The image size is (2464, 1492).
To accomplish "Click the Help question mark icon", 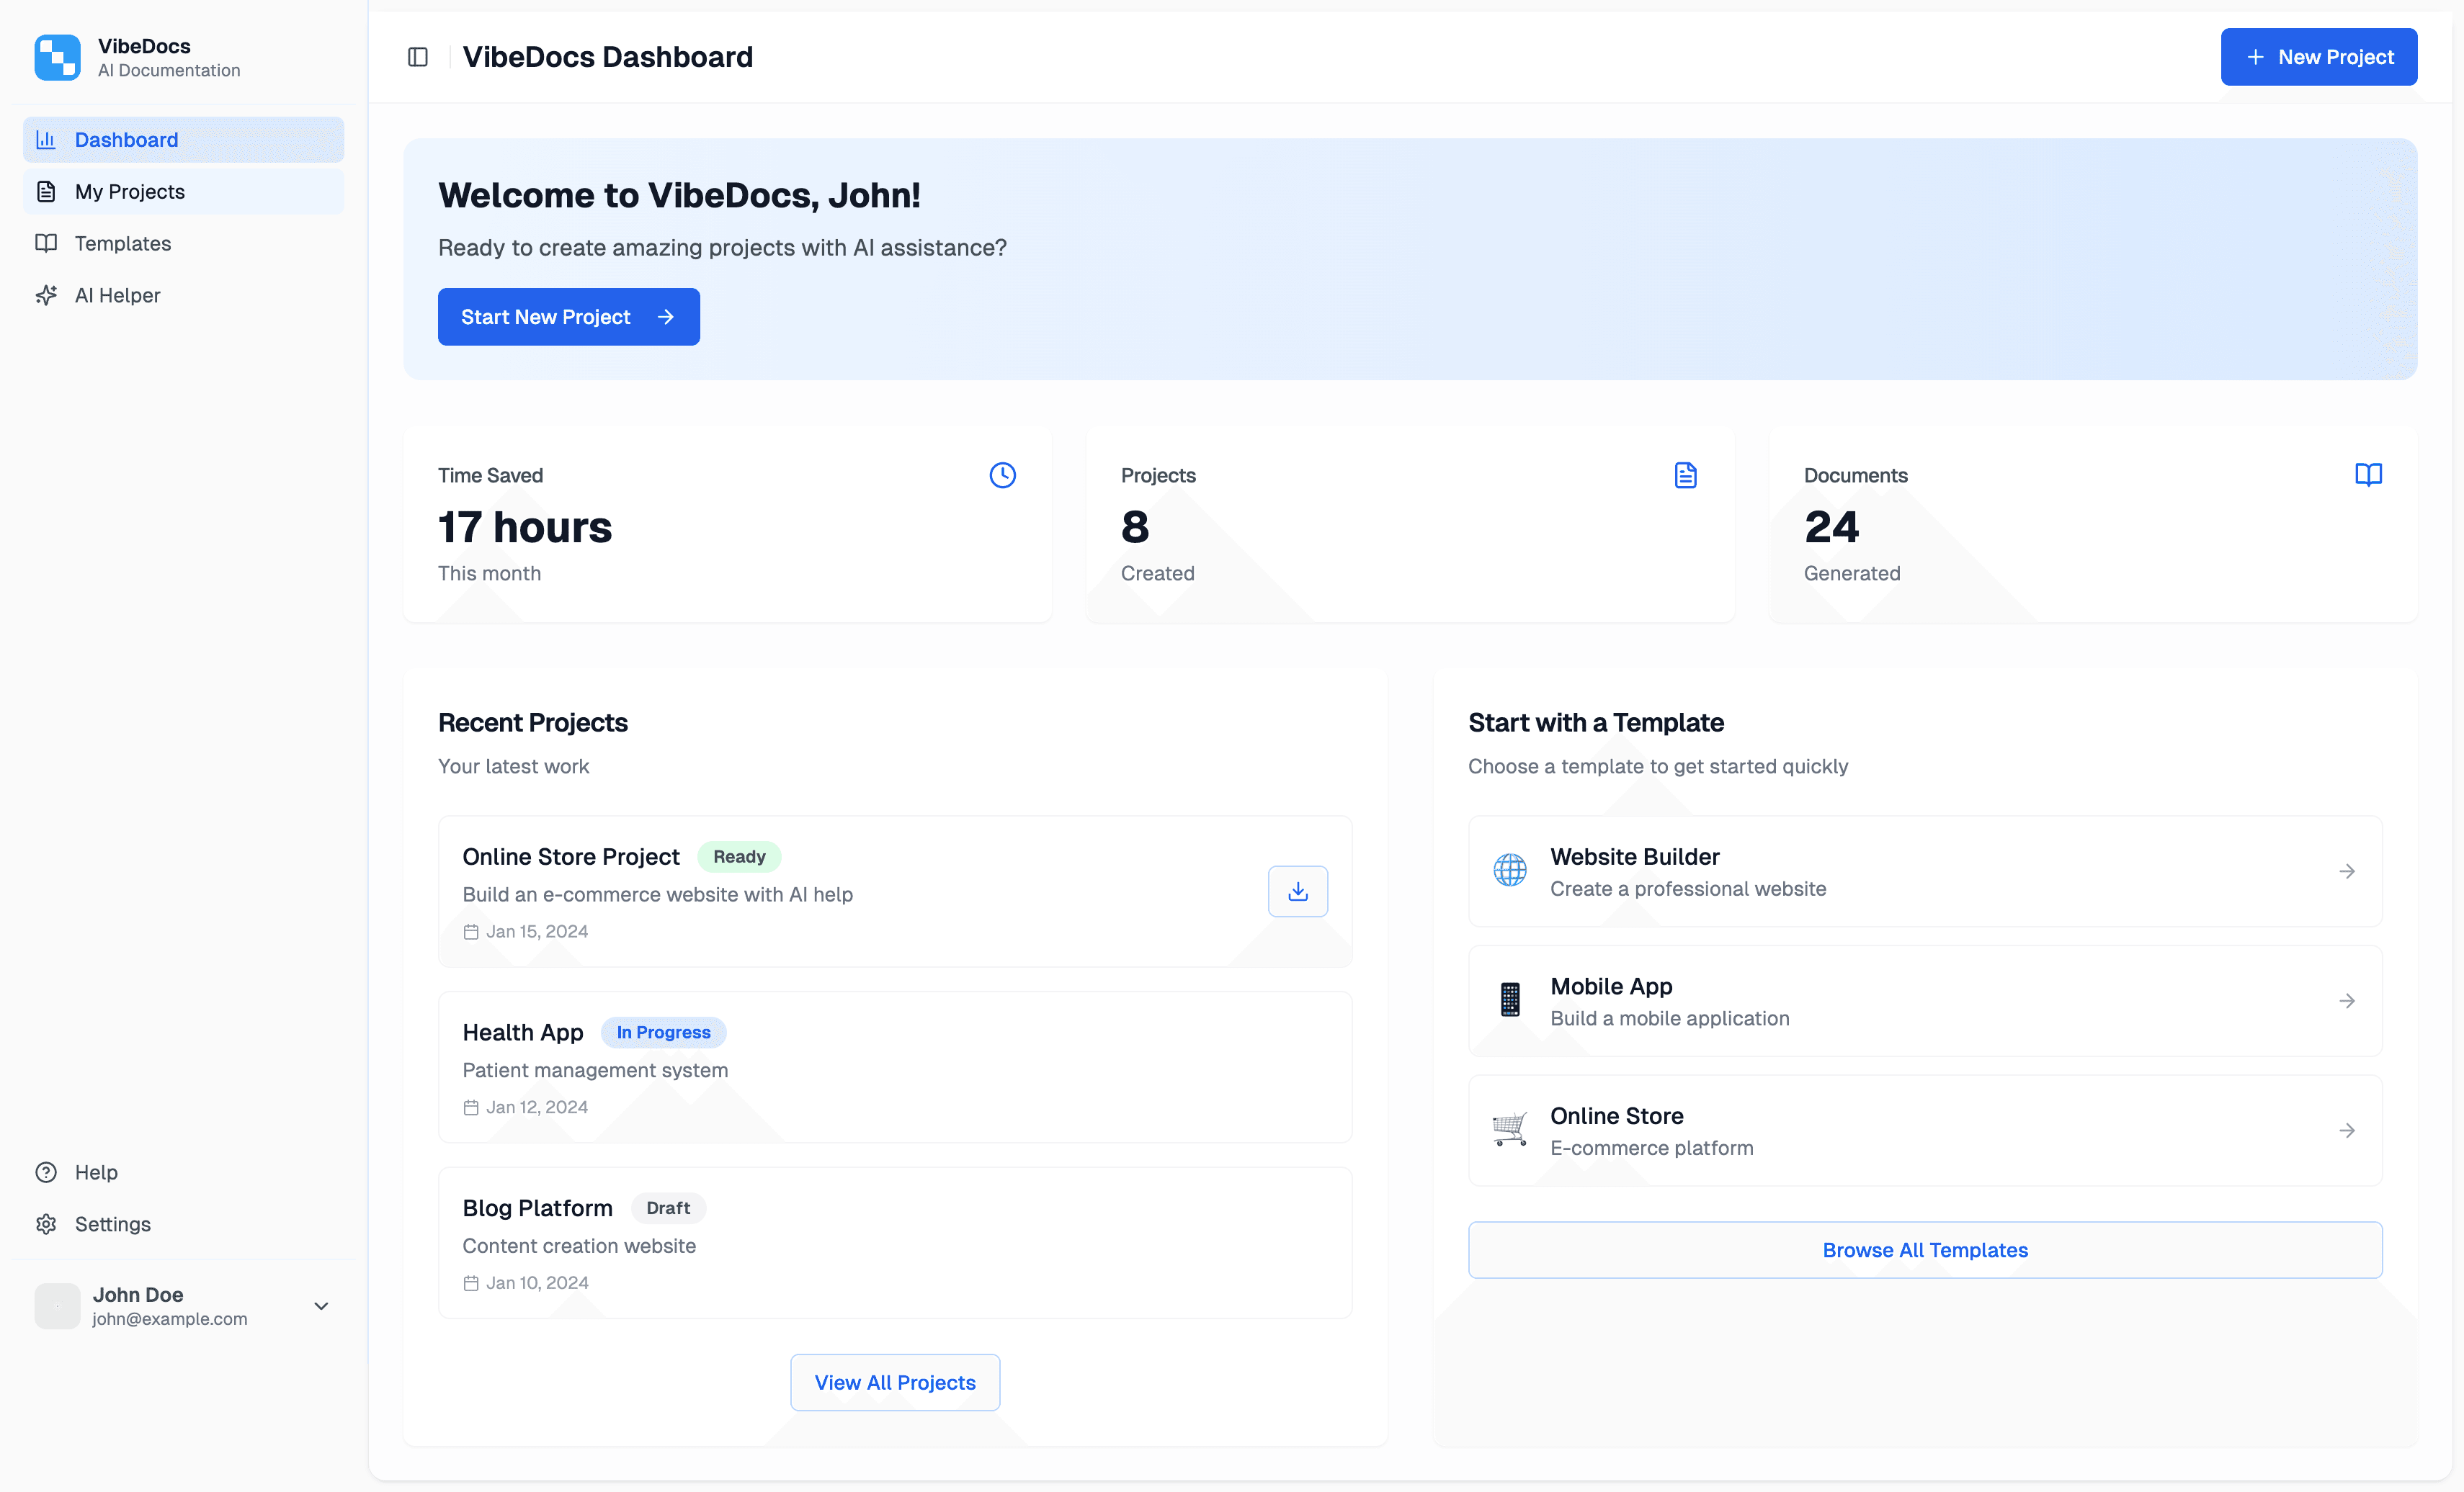I will 46,1172.
